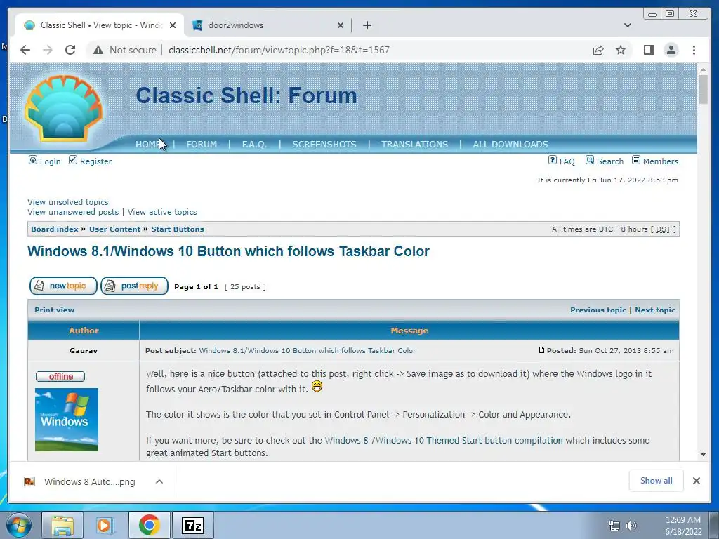Select the Classic Shell View topic tab
Screen dimensions: 719x539
click(x=100, y=25)
